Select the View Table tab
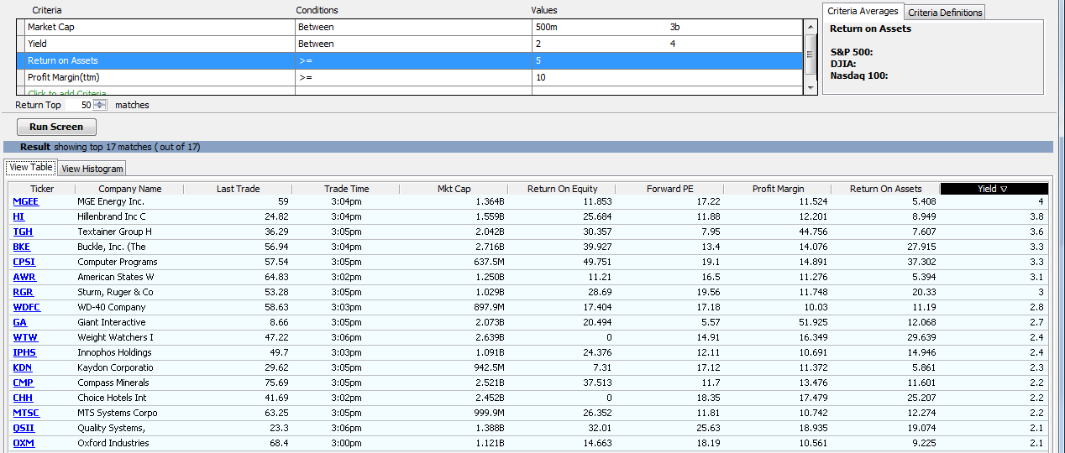Viewport: 1065px width, 453px height. [30, 168]
